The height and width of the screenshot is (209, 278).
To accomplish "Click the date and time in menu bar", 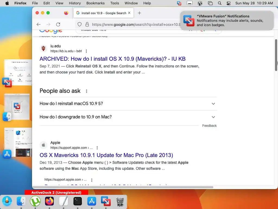I will click(254, 3).
